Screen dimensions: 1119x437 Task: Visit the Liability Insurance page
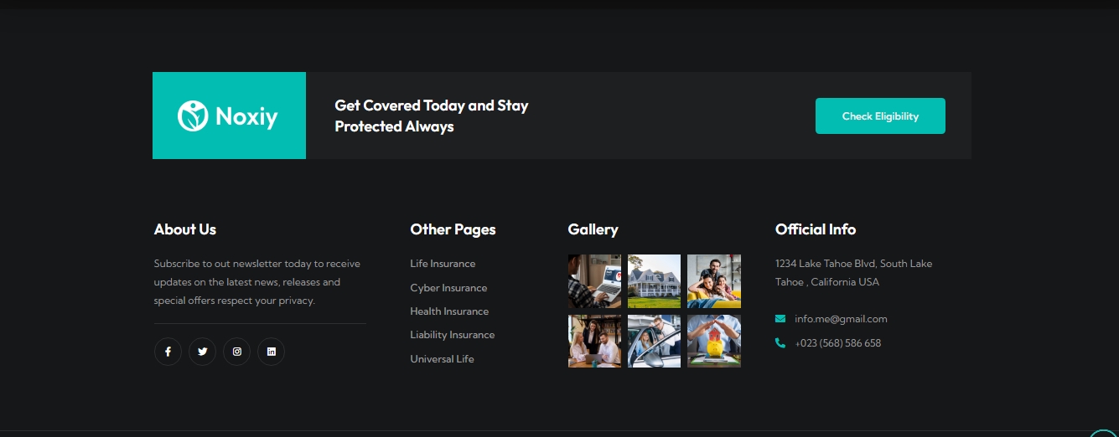pos(453,335)
